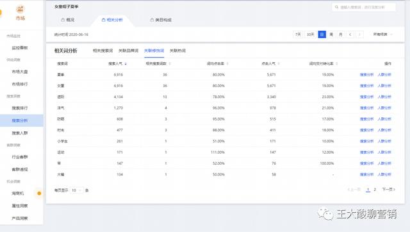Viewport: 410px width, 232px height.
Task: Click the orange dot beside 淘商机
Action: [x=39, y=194]
